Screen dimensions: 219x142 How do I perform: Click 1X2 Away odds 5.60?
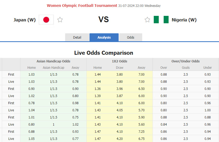141,125
